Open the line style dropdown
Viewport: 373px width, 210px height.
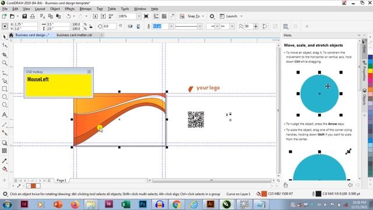pyautogui.click(x=200, y=26)
